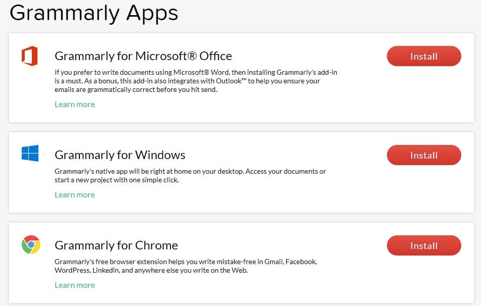481x306 pixels.
Task: Install Grammarly for Windows
Action: (x=424, y=155)
